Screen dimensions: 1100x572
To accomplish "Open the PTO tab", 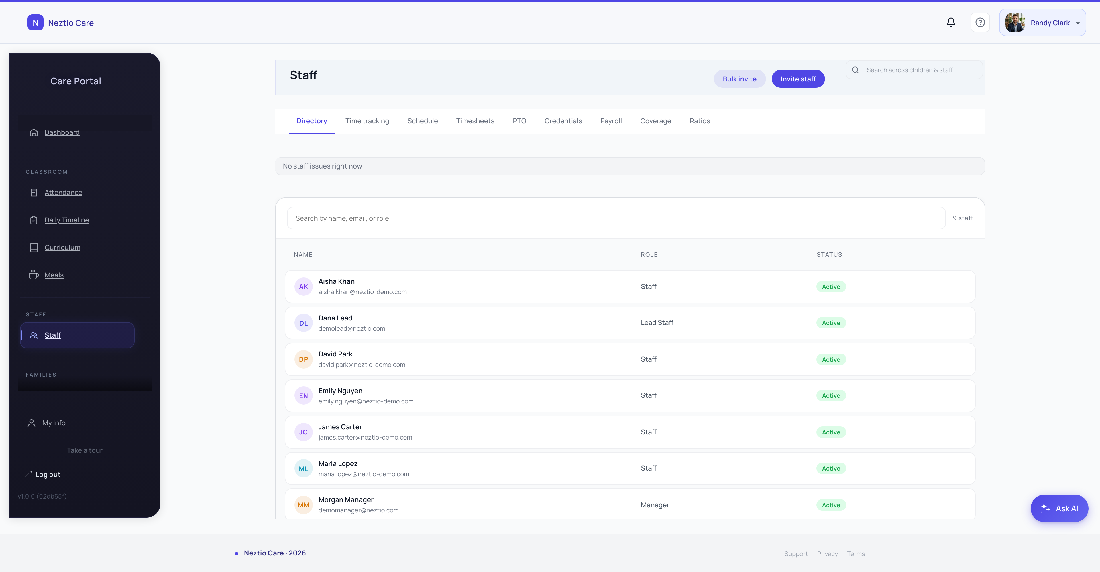I will (519, 121).
